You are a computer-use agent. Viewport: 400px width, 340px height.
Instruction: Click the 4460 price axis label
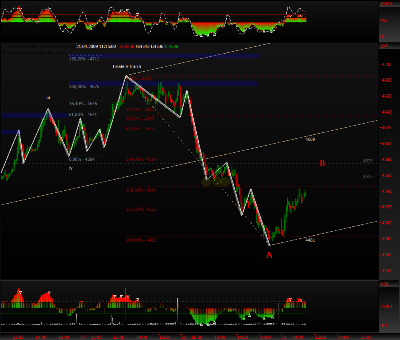coord(386,254)
